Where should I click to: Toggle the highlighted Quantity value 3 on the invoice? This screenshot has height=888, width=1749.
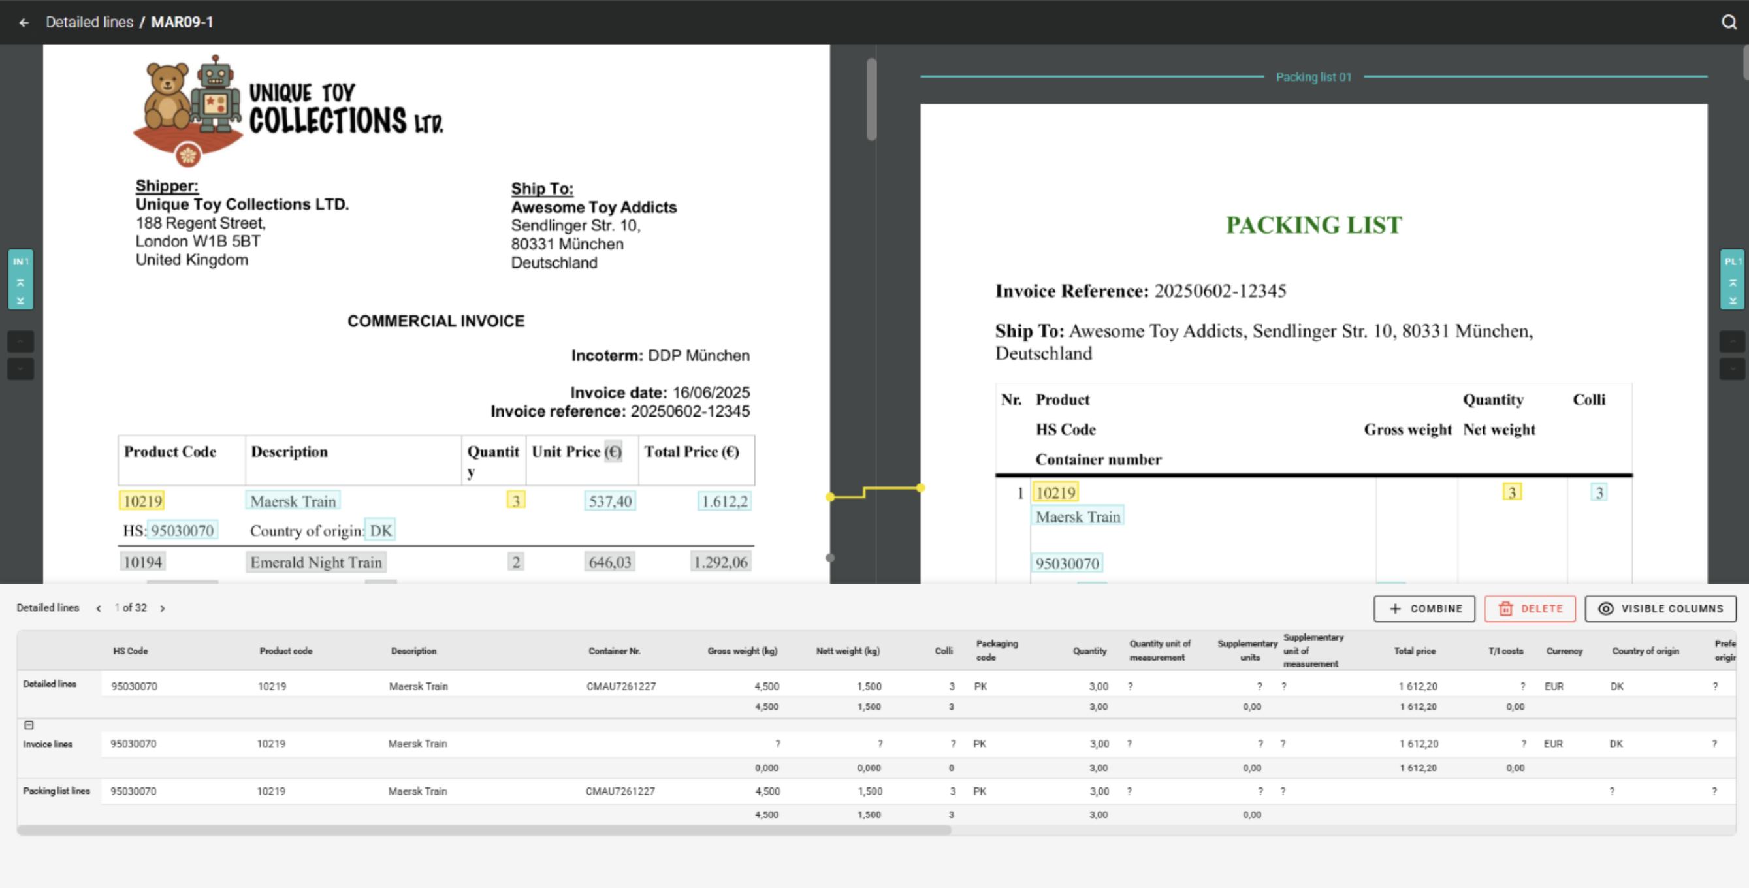pos(516,500)
